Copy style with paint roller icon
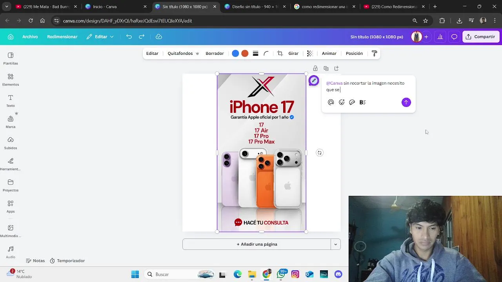This screenshot has height=282, width=502. click(x=374, y=53)
